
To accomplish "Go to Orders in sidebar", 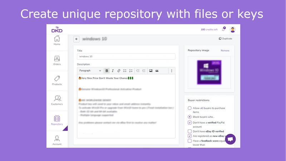I will (x=57, y=60).
